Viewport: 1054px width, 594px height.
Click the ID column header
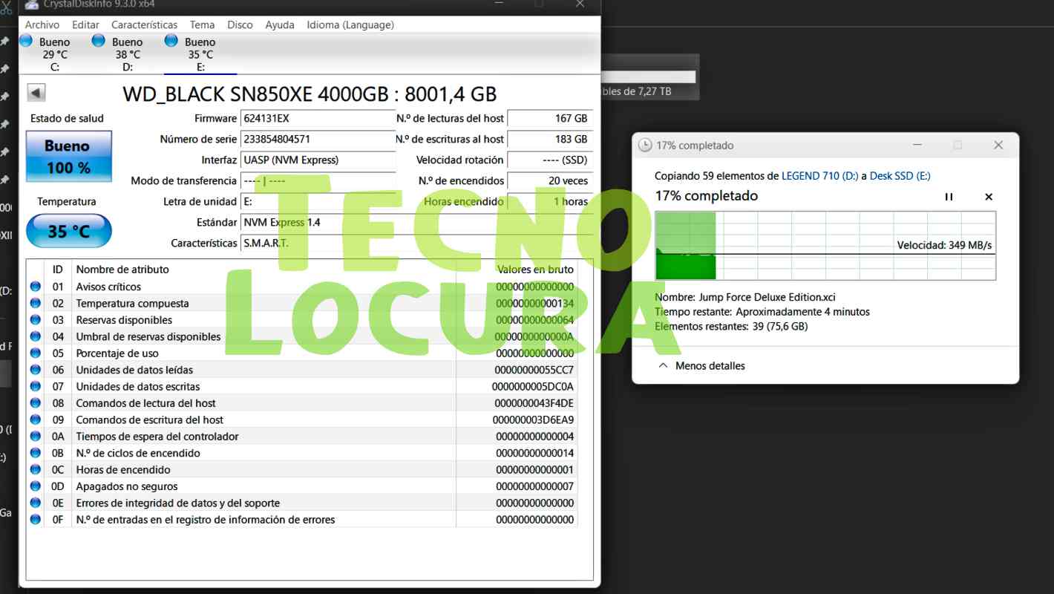[x=58, y=270]
